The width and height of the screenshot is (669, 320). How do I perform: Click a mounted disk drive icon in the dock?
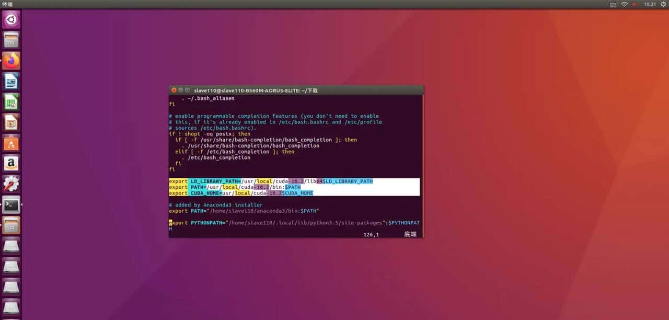point(11,246)
